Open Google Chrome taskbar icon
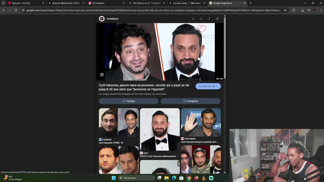The height and width of the screenshot is (182, 324). click(x=189, y=178)
